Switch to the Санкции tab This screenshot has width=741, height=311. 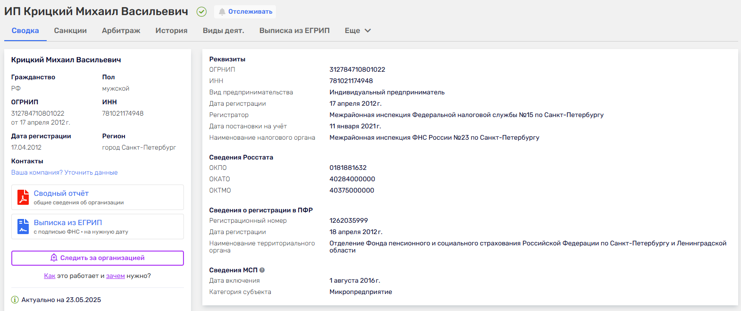(x=70, y=31)
